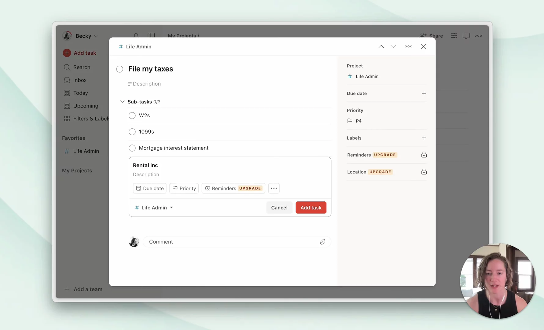Mark the W2s sub-task complete

(132, 116)
